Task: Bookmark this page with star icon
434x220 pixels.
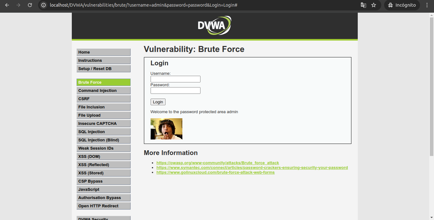Action: (374, 5)
